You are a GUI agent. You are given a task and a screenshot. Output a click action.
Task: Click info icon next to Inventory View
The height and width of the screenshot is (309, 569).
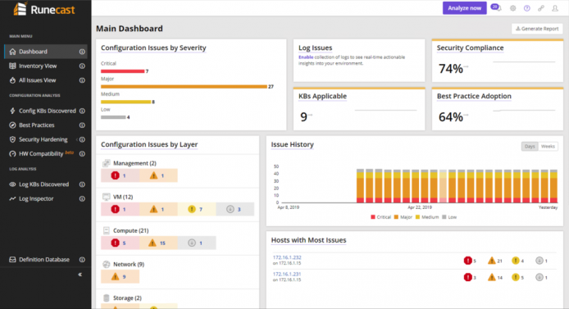click(x=82, y=66)
